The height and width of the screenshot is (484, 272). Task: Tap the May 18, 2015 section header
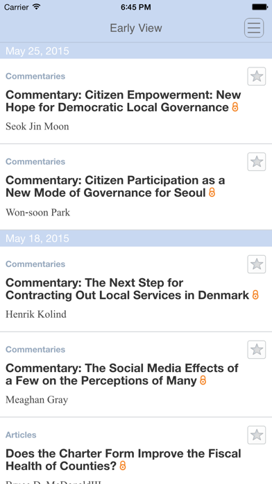pyautogui.click(x=136, y=239)
